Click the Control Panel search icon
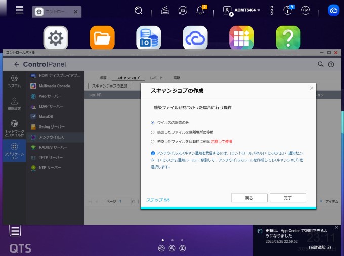The width and height of the screenshot is (344, 256). (321, 64)
